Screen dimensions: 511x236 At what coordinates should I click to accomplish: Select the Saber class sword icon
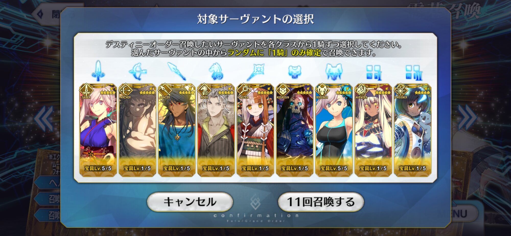coord(98,71)
